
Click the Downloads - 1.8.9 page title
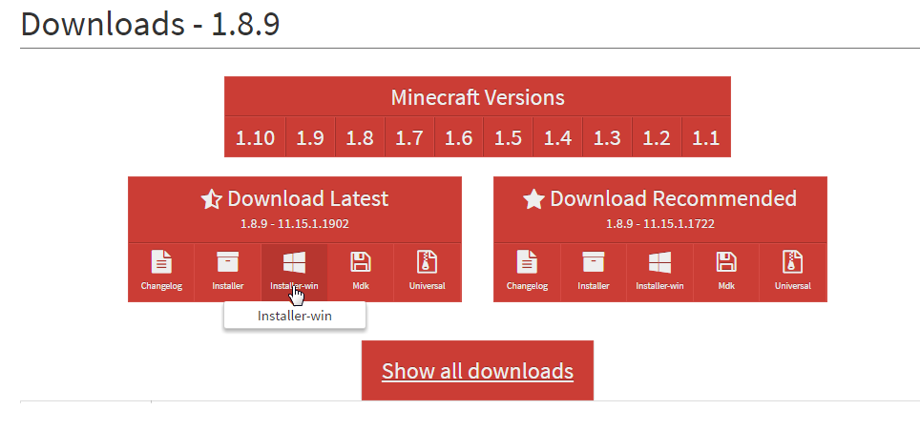(150, 24)
